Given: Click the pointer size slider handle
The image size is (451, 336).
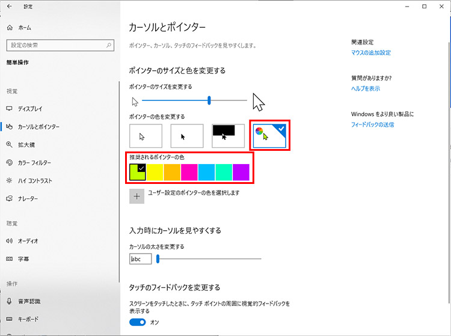Looking at the screenshot, I should [209, 100].
